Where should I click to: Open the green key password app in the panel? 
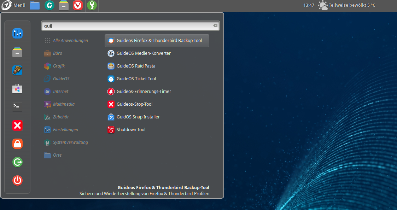tap(92, 5)
